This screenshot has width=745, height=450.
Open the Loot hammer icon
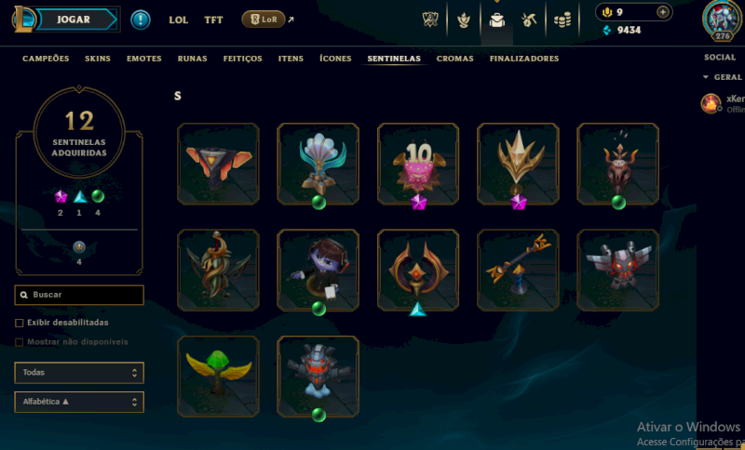[x=529, y=20]
